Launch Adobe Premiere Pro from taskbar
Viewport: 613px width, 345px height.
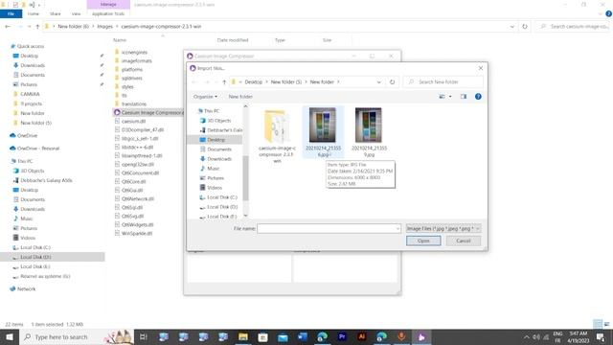pyautogui.click(x=342, y=336)
